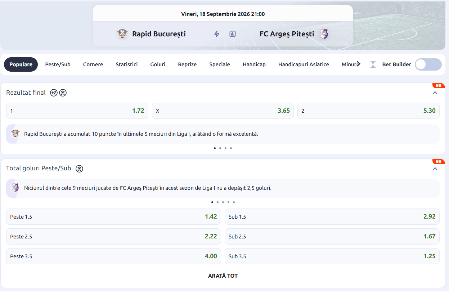Click the lightning bolt icon between the teams
Image resolution: width=449 pixels, height=291 pixels.
pos(217,34)
